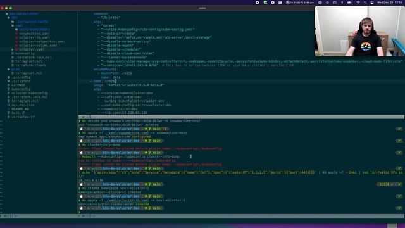Viewport: 405px width, 228px height.
Task: Expand the .terragrunt-cache folder
Action: pos(13,22)
